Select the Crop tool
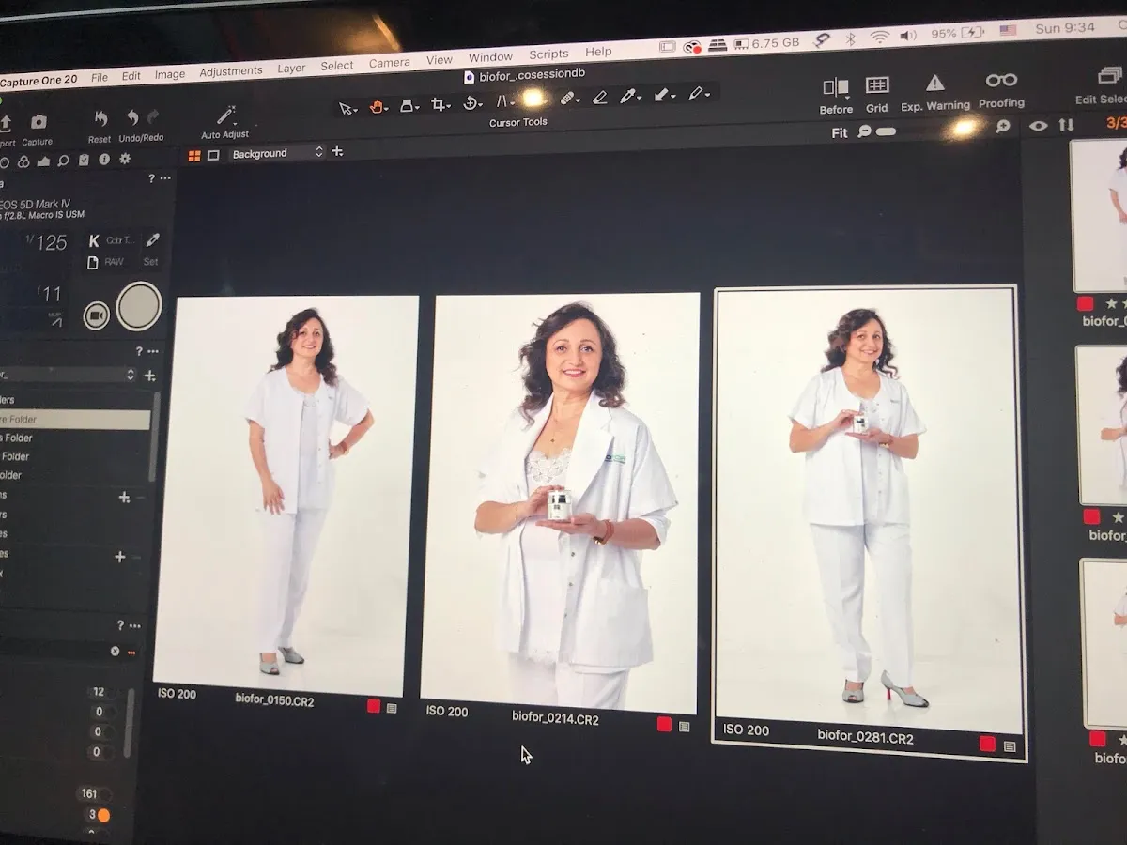Image resolution: width=1127 pixels, height=845 pixels. [x=438, y=104]
